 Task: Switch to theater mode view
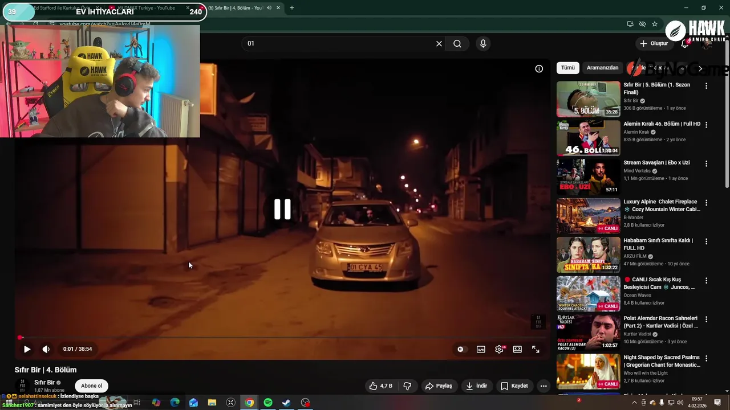point(517,349)
